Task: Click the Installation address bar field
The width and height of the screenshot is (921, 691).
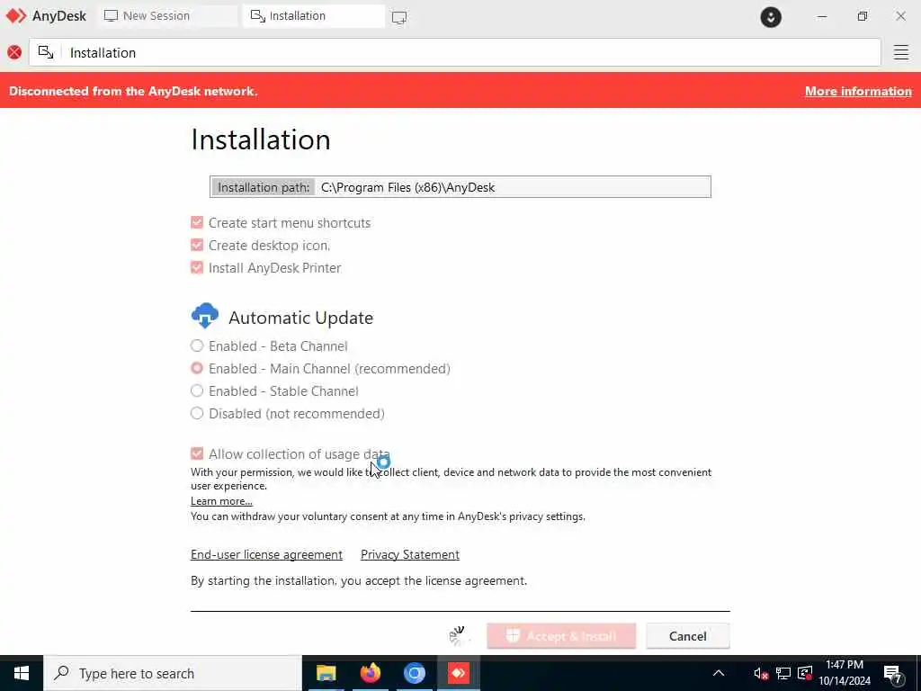Action: tap(454, 52)
